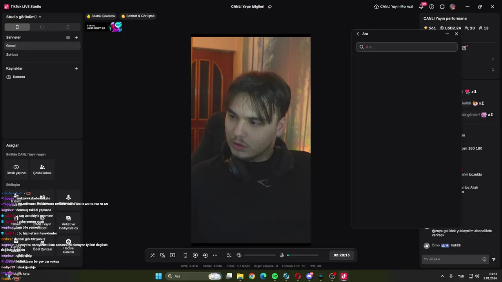Screen dimensions: 502x282
Task: Click the add-screen layout icon in control bar
Action: point(173,255)
